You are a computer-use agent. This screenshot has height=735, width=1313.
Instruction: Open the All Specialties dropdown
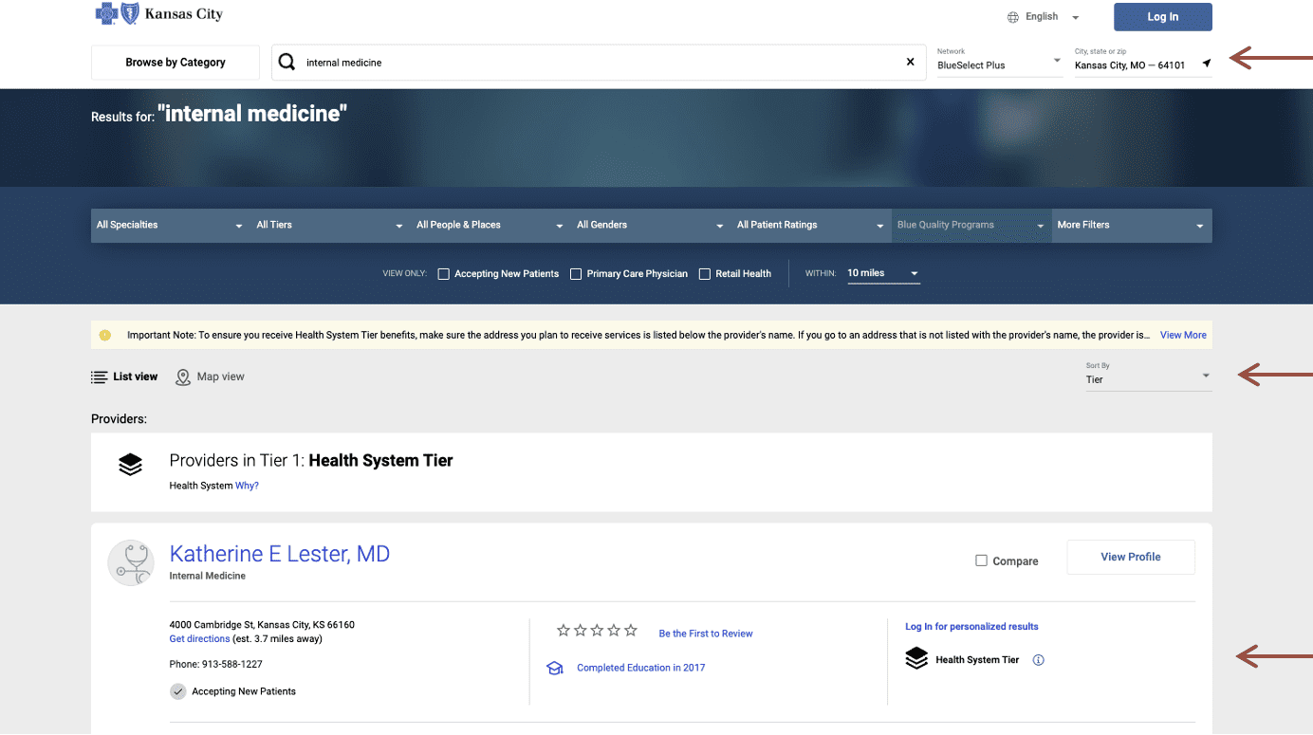[x=170, y=226]
